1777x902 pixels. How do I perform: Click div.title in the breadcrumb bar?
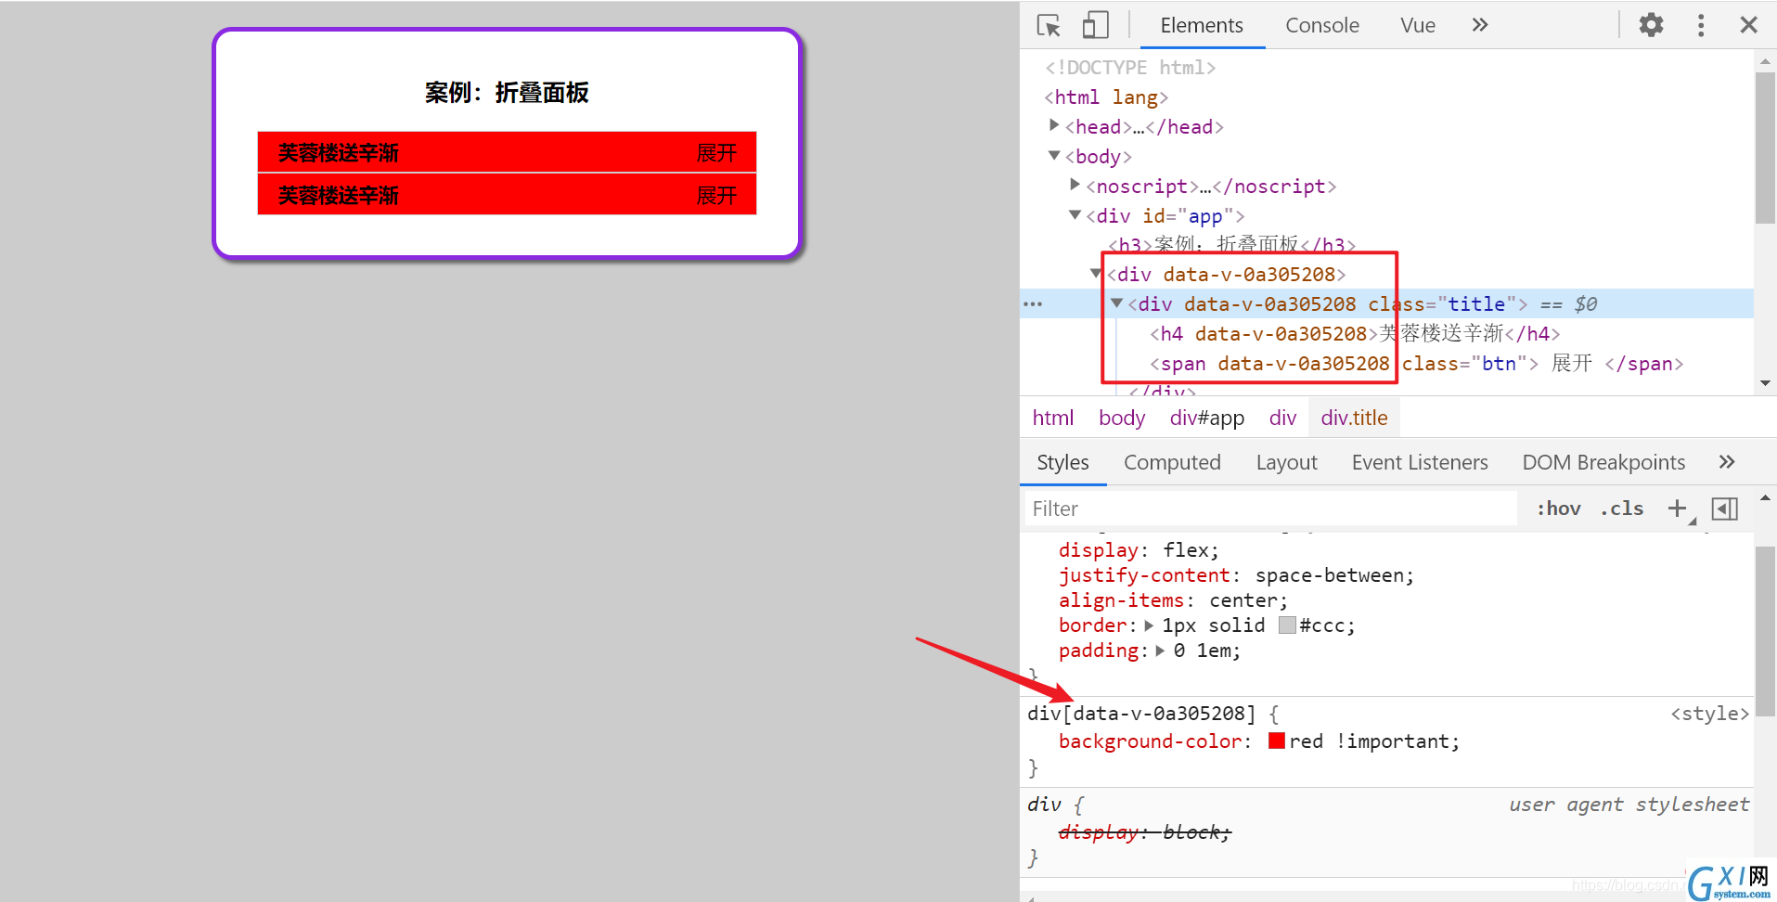(x=1355, y=418)
